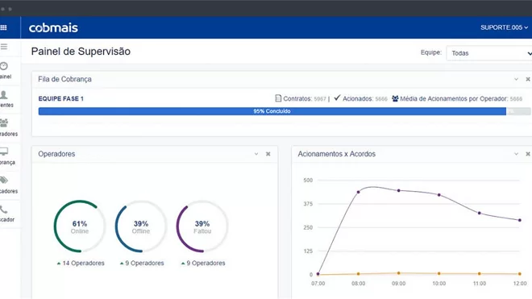Screen dimensions: 532x299
Task: Collapse the Acionamentos x Acordos panel
Action: [x=516, y=154]
